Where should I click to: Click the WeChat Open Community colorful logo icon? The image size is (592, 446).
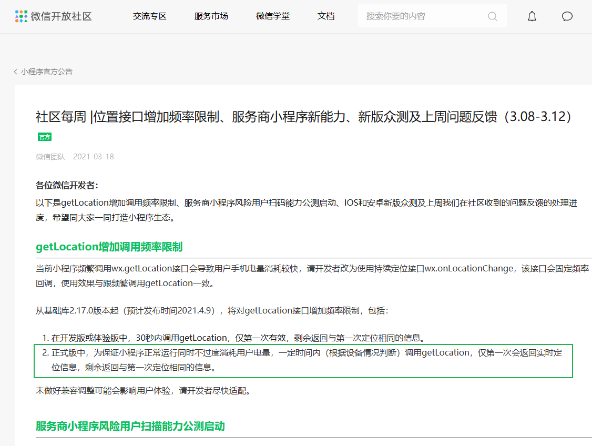(x=21, y=16)
